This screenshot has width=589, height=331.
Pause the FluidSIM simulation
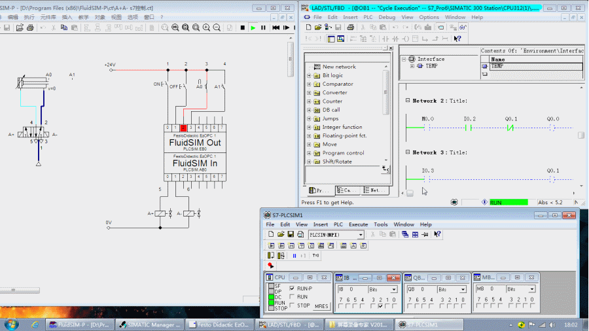263,27
